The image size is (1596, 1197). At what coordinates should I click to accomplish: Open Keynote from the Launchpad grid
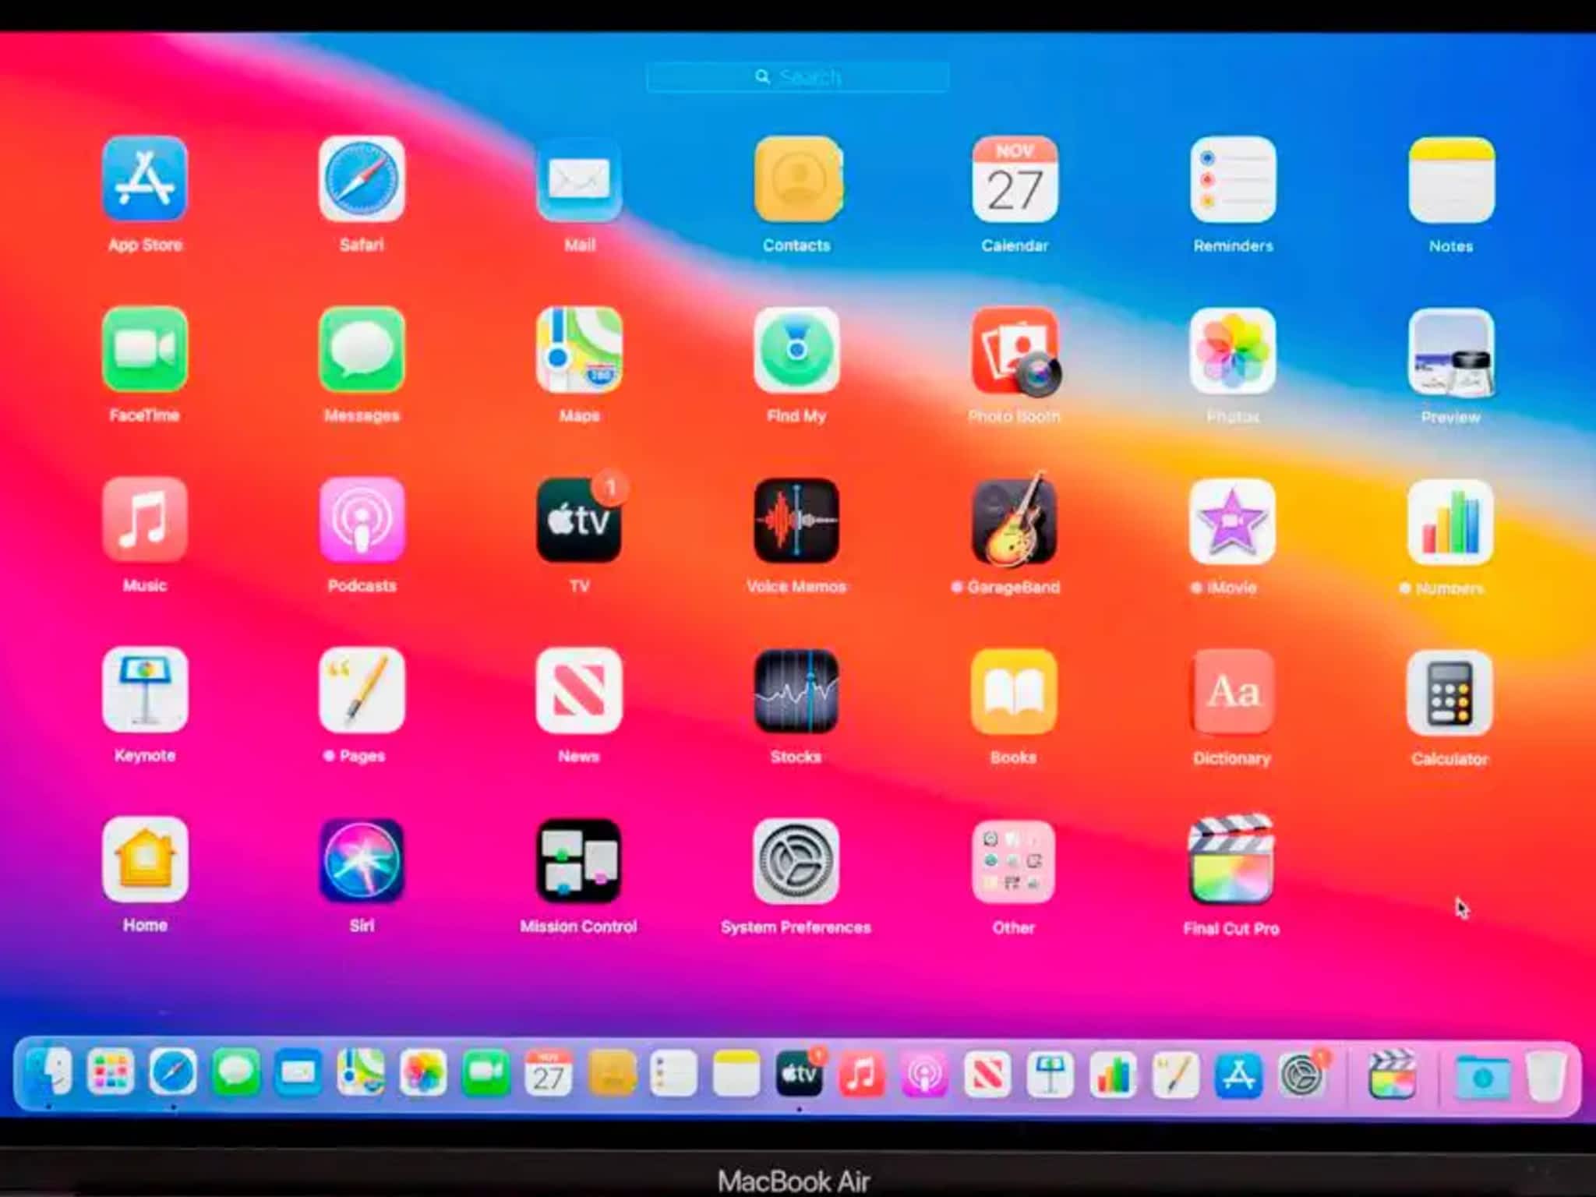145,689
